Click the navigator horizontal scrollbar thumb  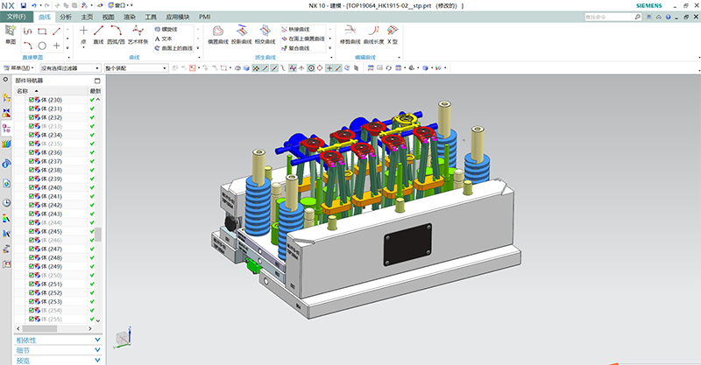tap(39, 328)
